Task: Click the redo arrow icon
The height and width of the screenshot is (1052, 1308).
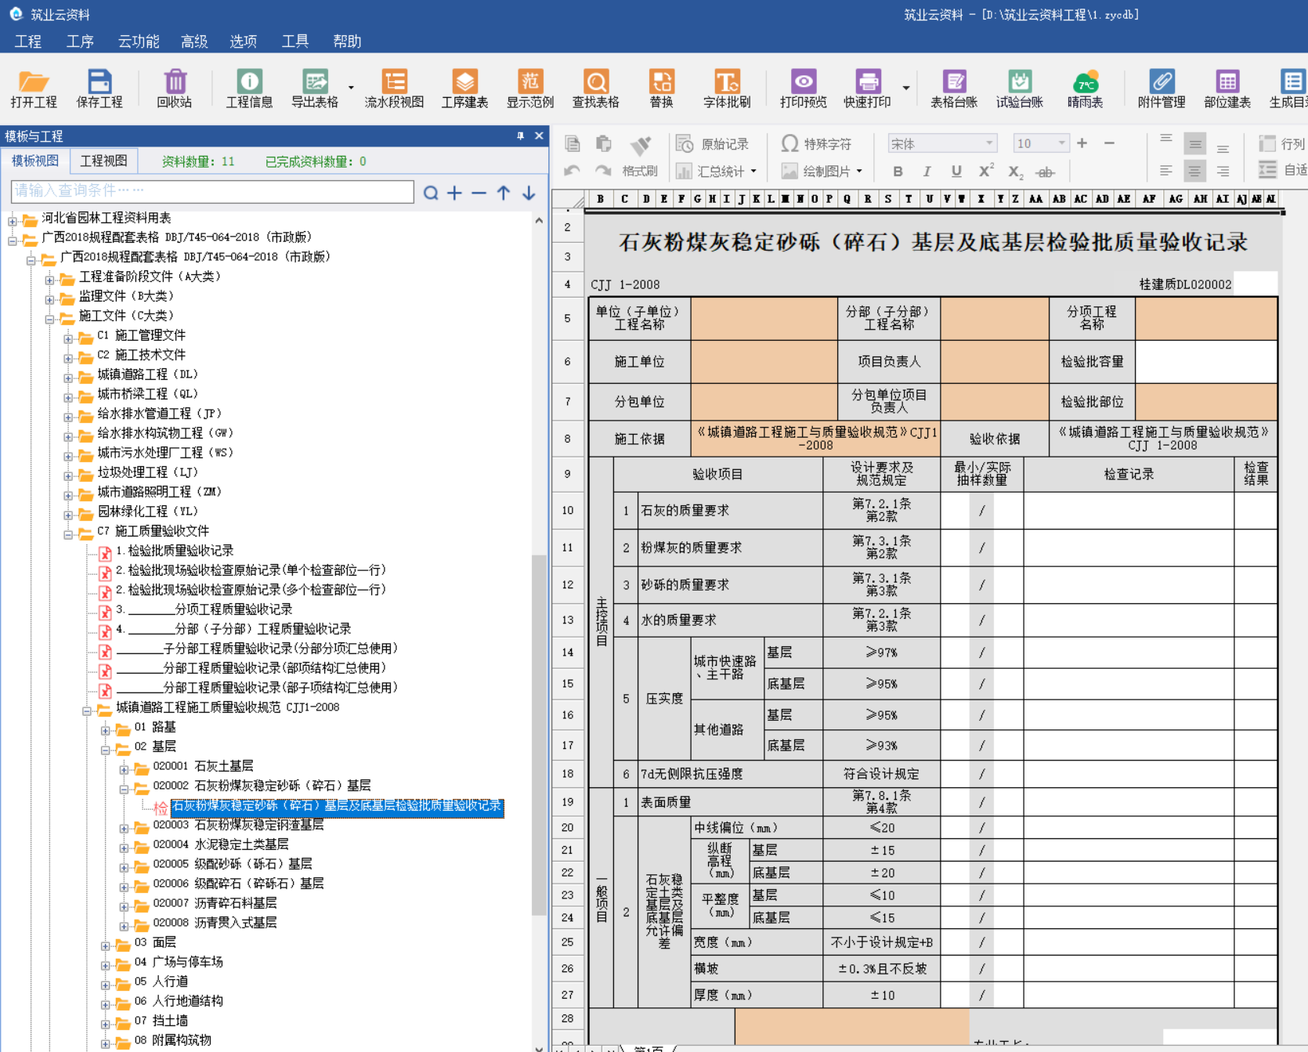Action: pyautogui.click(x=603, y=171)
